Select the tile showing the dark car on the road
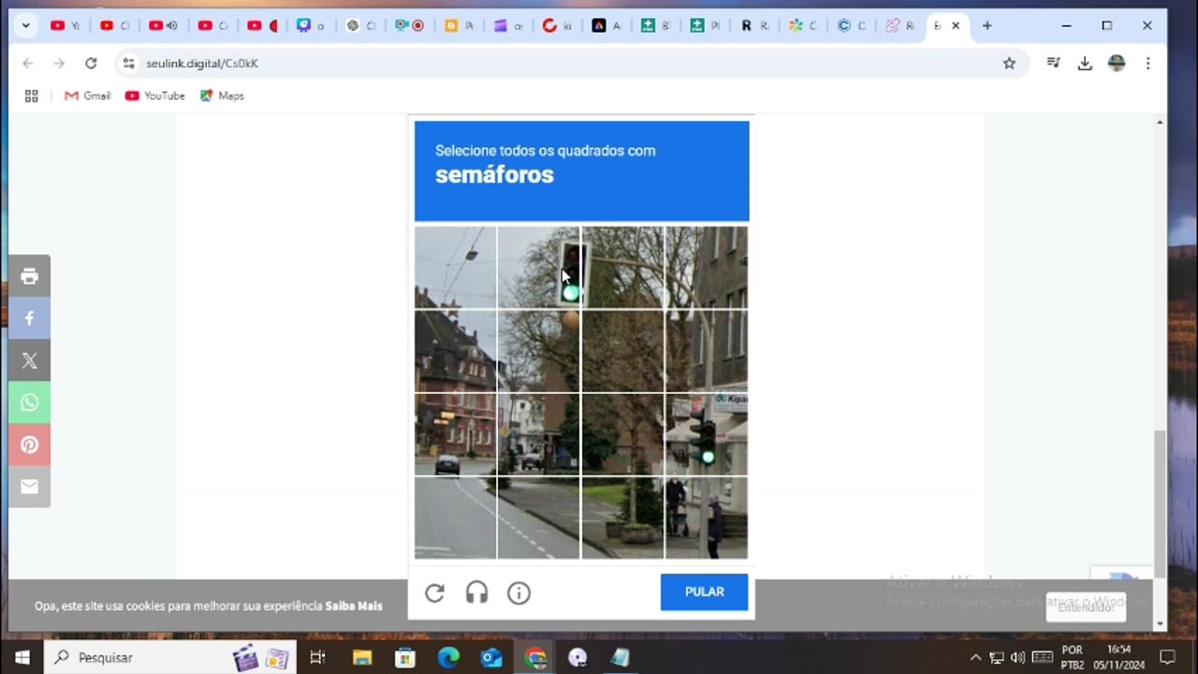1198x674 pixels. click(455, 434)
